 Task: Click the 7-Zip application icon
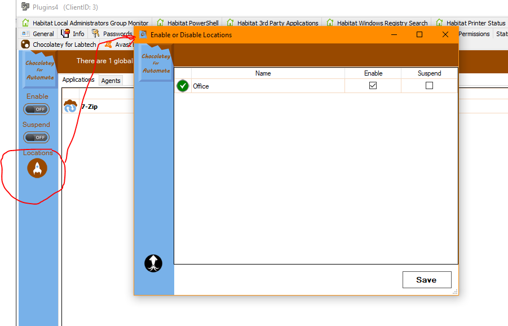coord(70,106)
